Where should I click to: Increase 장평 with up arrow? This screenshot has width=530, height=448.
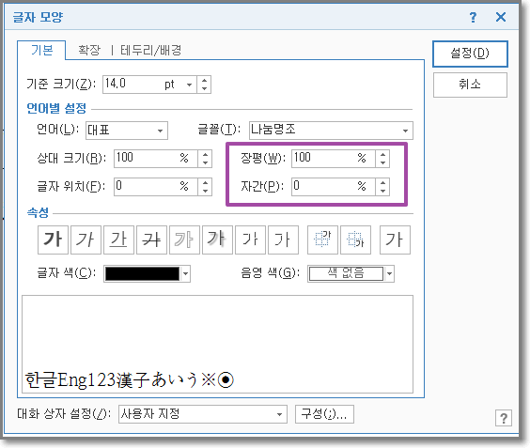(x=382, y=155)
